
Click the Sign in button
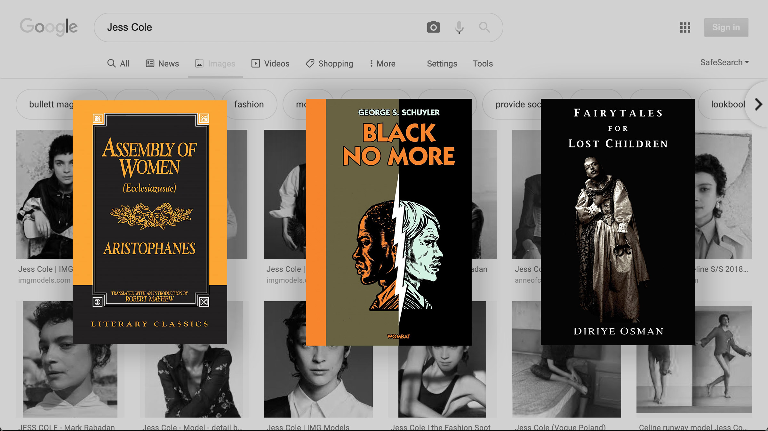click(726, 27)
